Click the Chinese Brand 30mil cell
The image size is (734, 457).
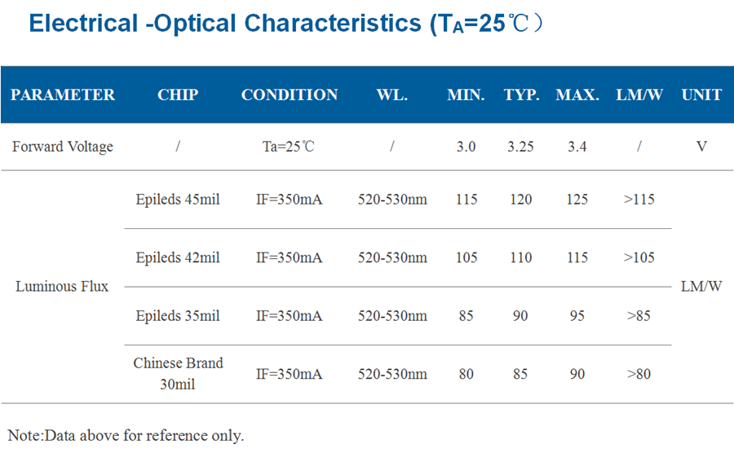point(178,374)
